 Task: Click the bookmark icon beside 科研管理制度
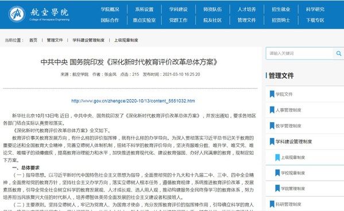[272, 204]
